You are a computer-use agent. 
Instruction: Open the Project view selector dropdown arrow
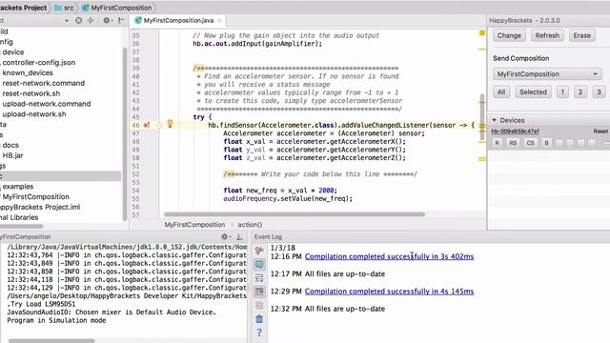67,20
